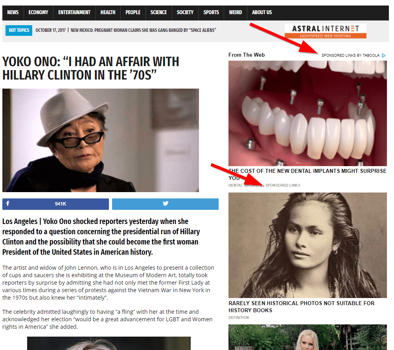This screenshot has width=394, height=350.
Task: Visit the Weird category
Action: coord(236,12)
